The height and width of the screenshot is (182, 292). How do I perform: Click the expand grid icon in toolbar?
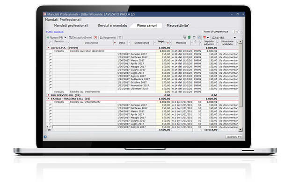[x=199, y=37]
